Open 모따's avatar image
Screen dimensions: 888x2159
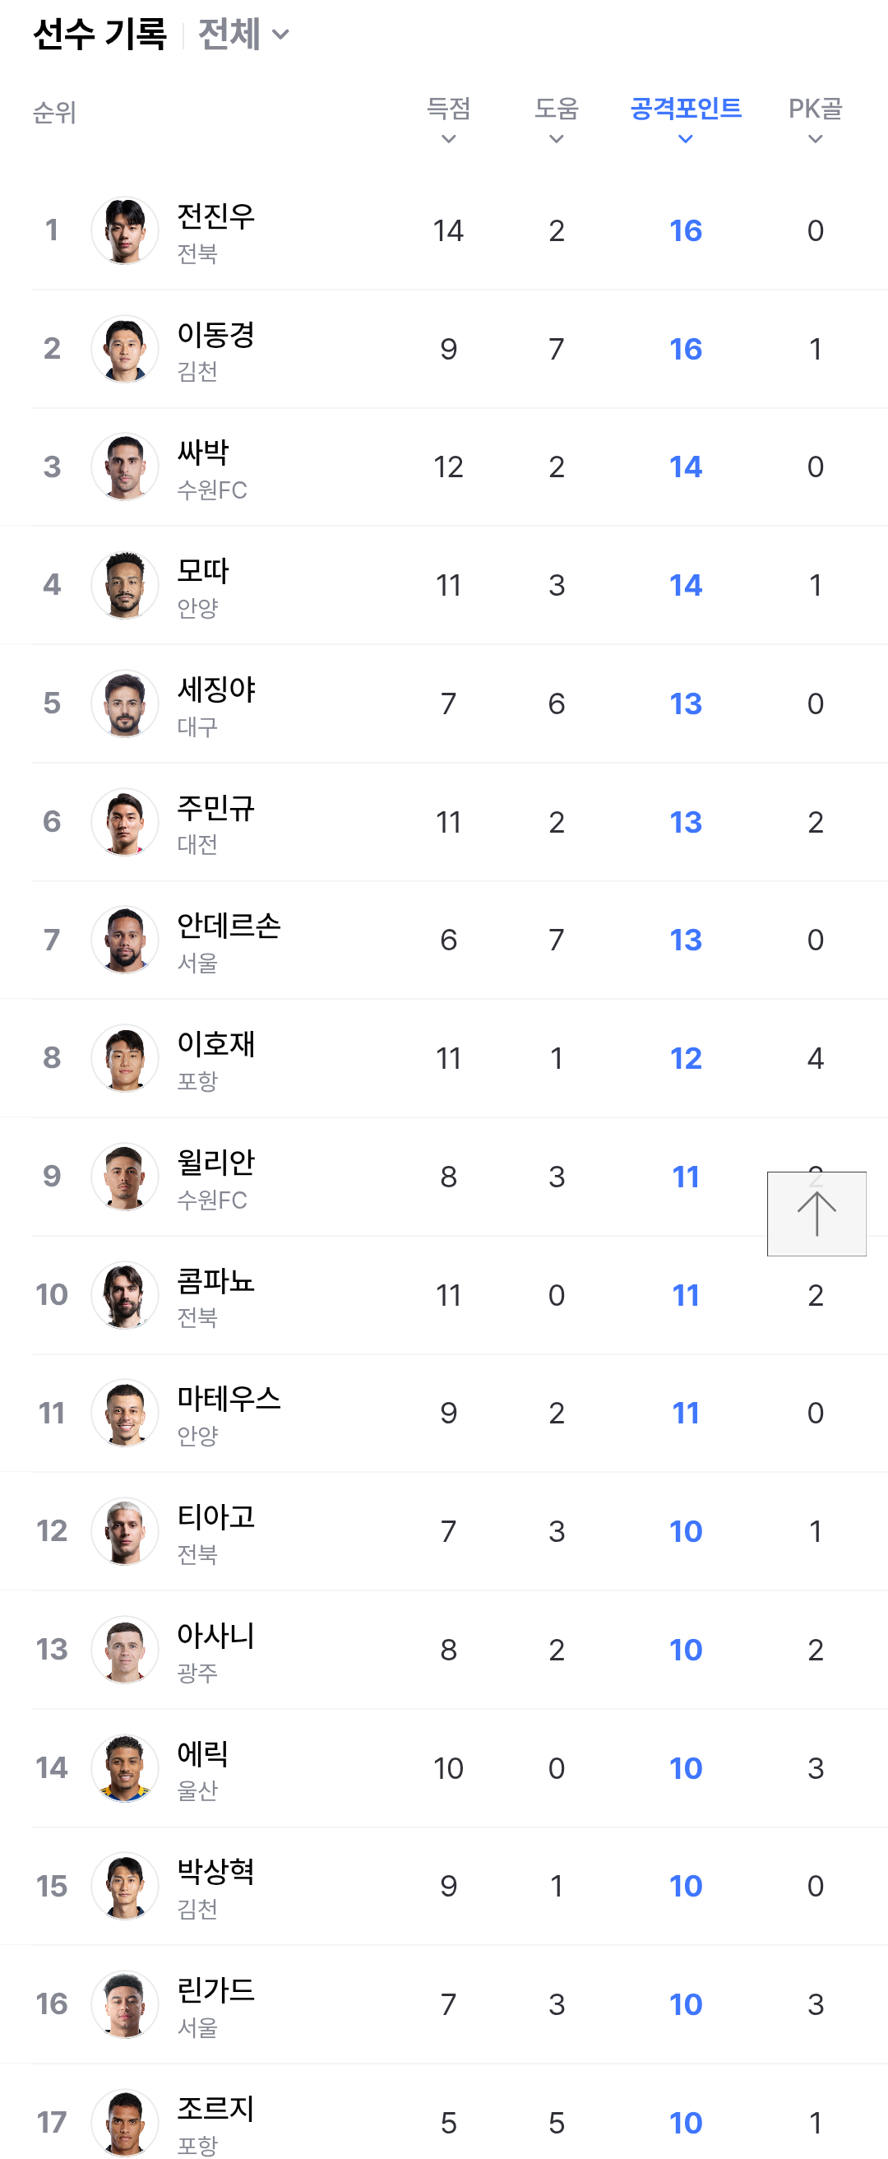click(125, 585)
